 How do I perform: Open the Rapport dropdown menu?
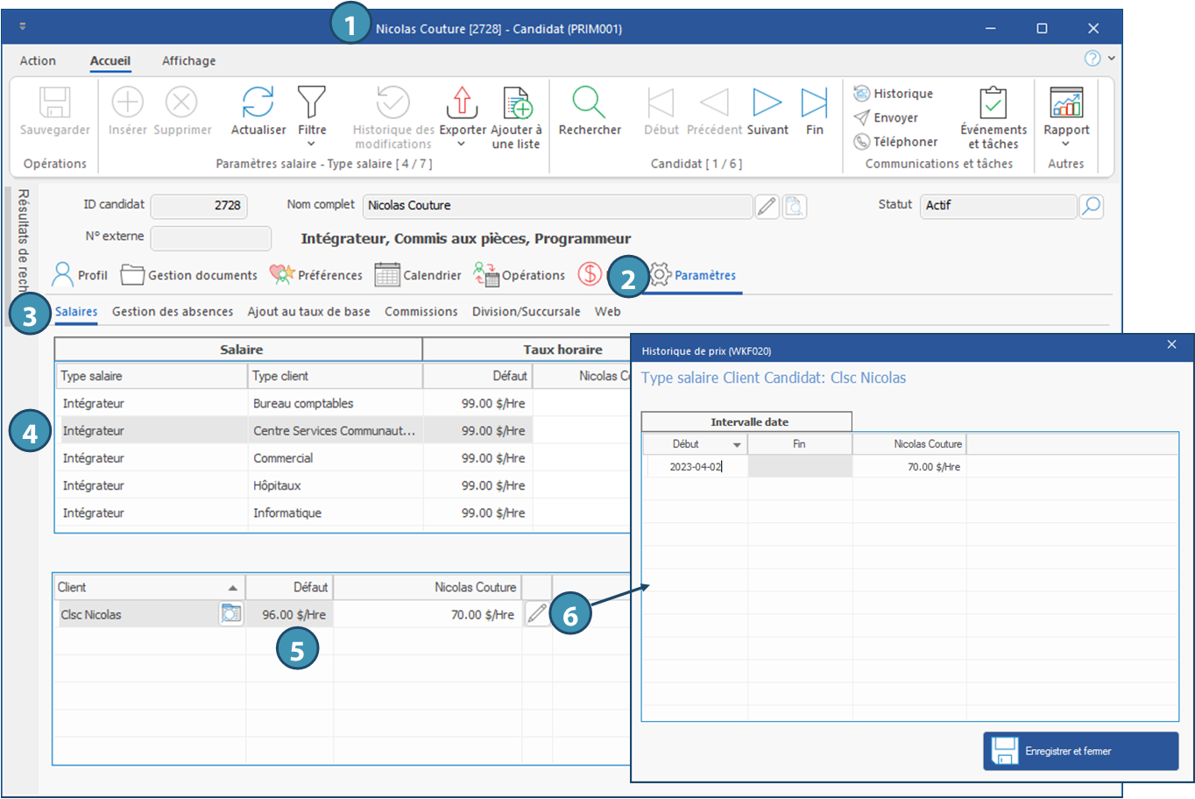1066,144
